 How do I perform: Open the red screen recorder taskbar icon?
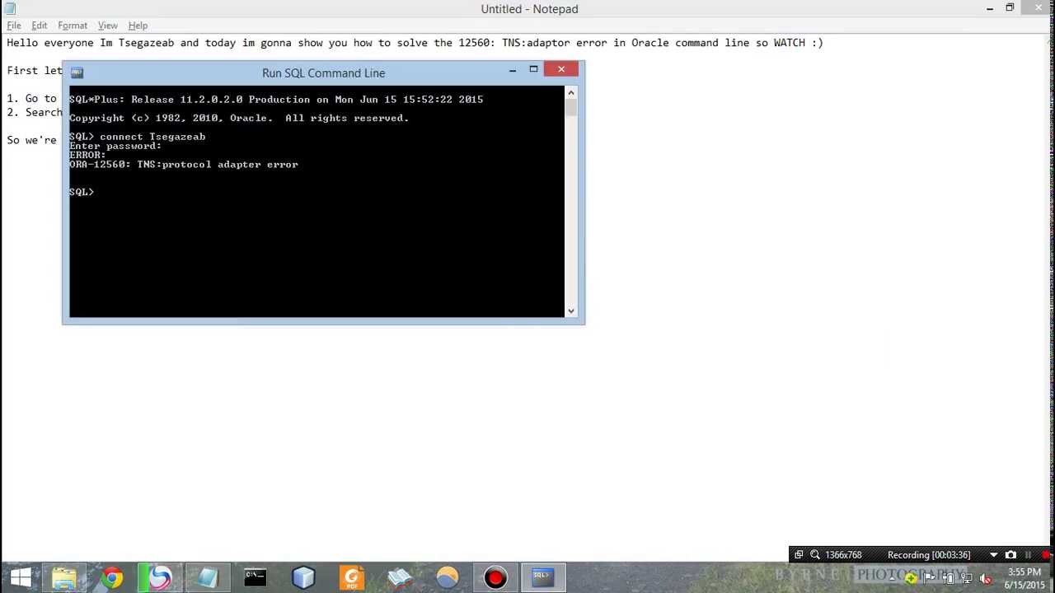point(495,577)
